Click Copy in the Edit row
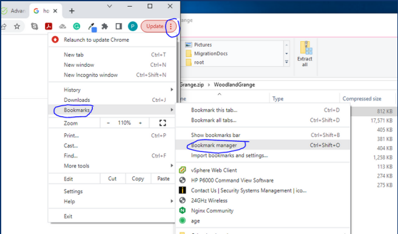This screenshot has height=234, width=398. tap(138, 179)
